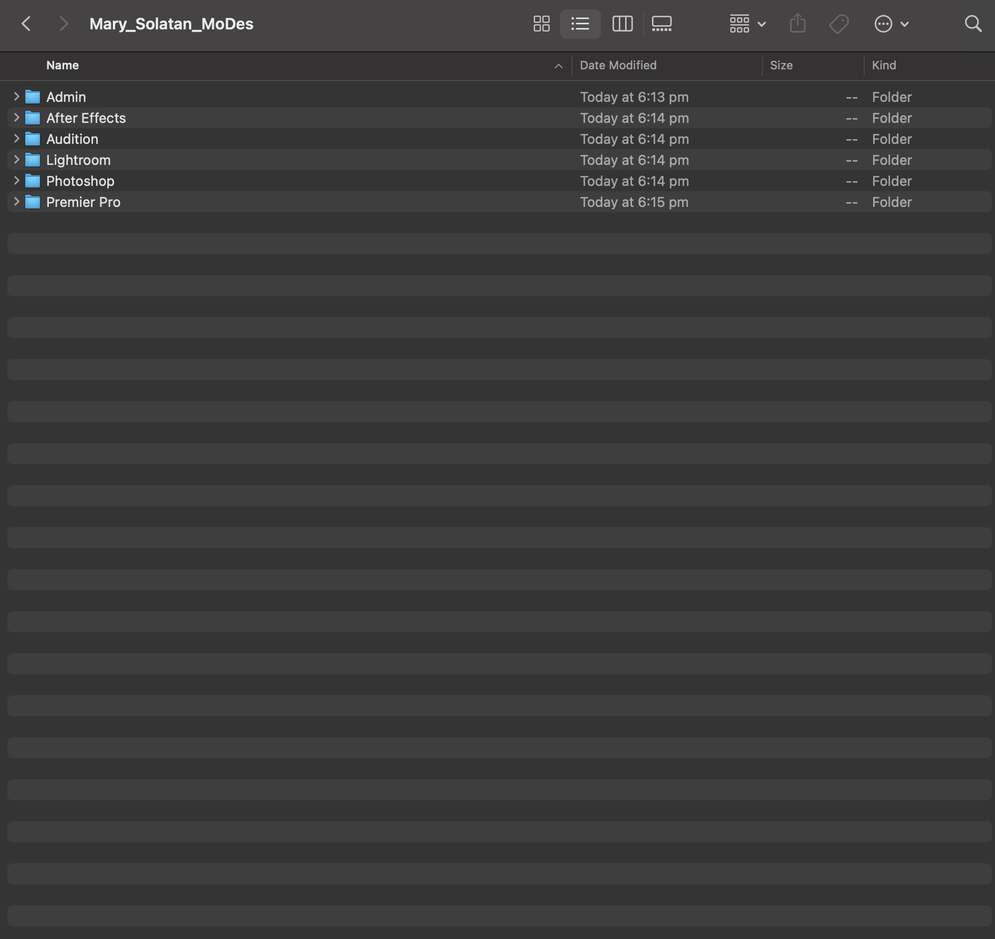Select the Admin folder name
995x939 pixels.
point(66,97)
